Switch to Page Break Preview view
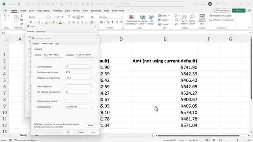 tap(220, 140)
